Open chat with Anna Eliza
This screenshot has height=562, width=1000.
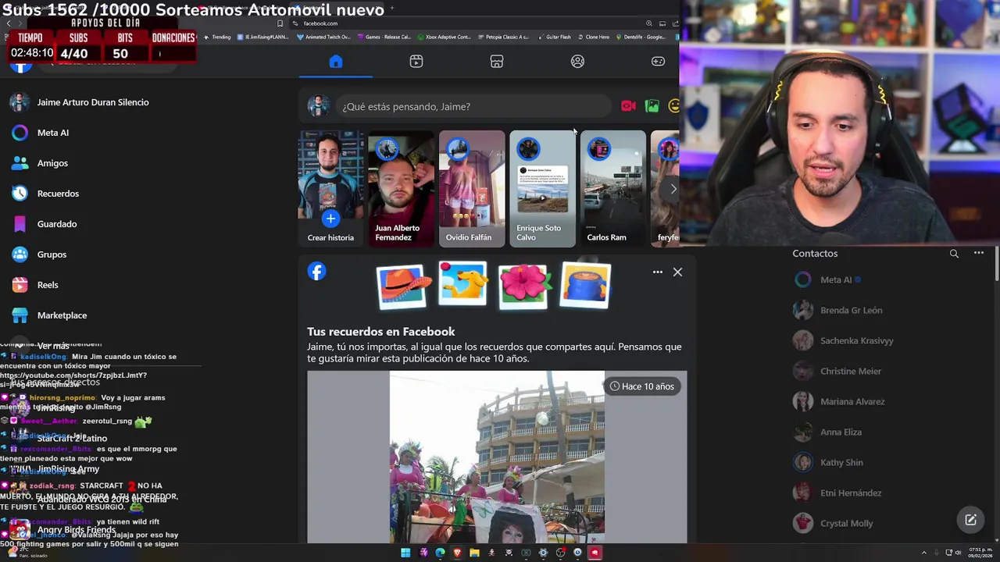pos(827,432)
